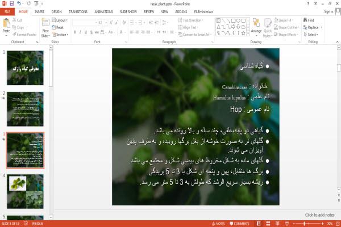Open the Shape Outline dropdown
Image resolution: width=341 pixels, height=227 pixels.
(286, 27)
